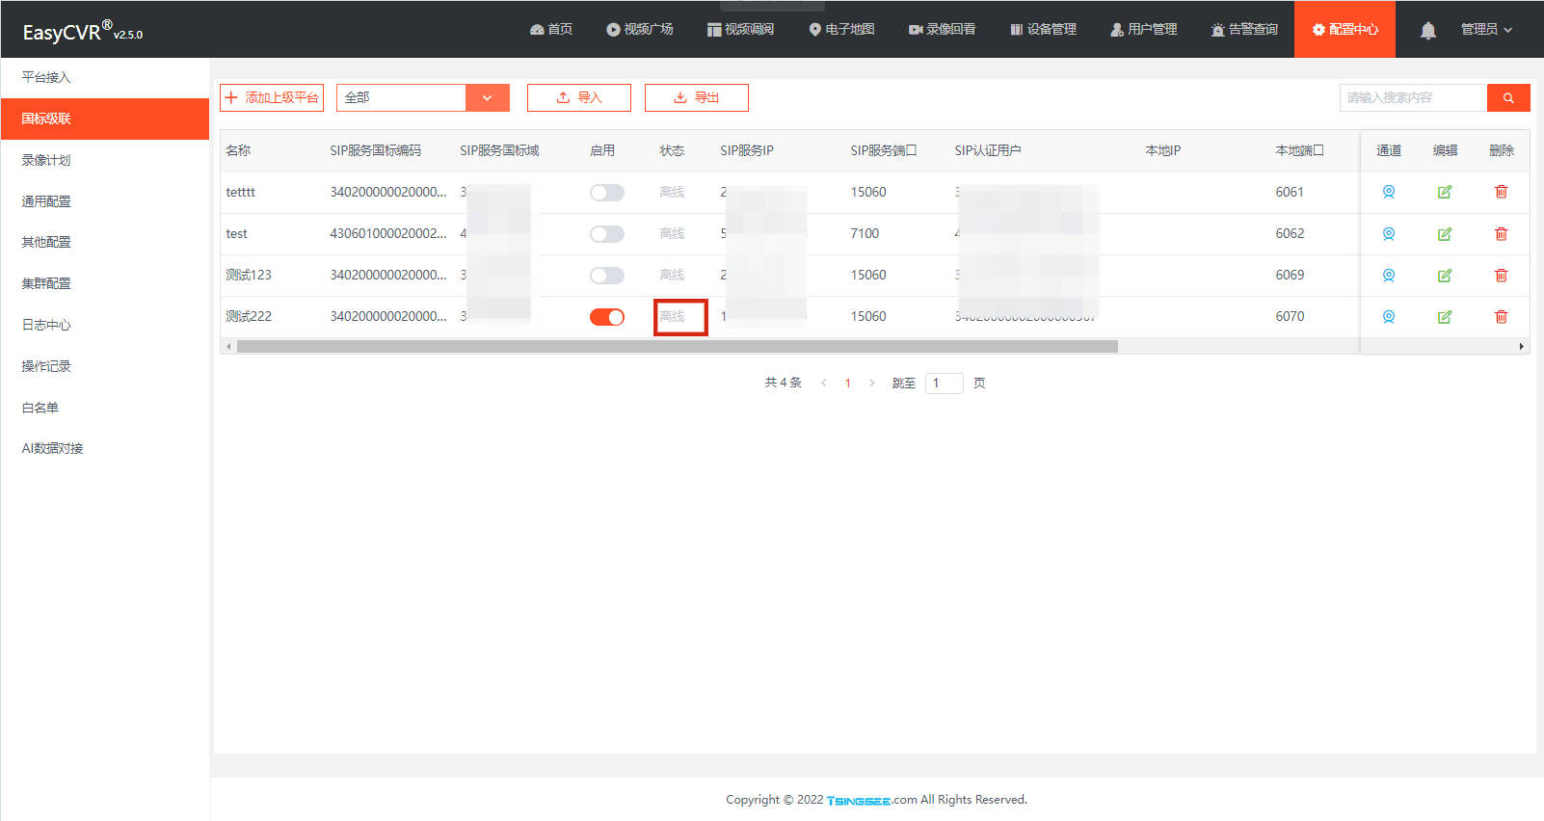Focus the search content input field
Screen dimensions: 1544x821
click(1413, 97)
